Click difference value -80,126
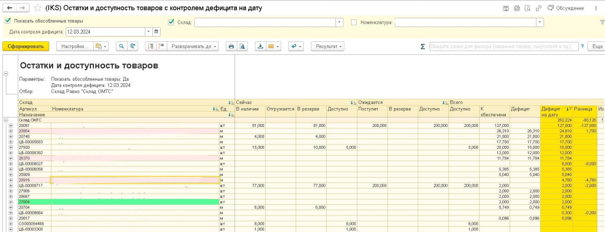This screenshot has height=232, width=605. (x=585, y=120)
